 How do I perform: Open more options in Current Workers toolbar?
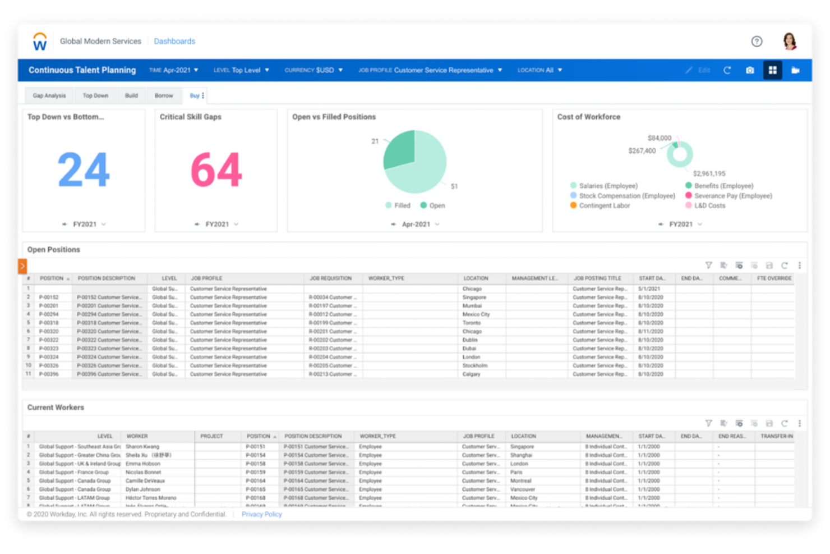pyautogui.click(x=800, y=423)
